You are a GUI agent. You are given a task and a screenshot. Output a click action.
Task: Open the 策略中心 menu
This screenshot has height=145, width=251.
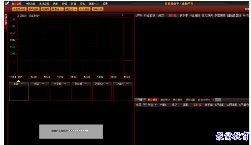(94, 3)
